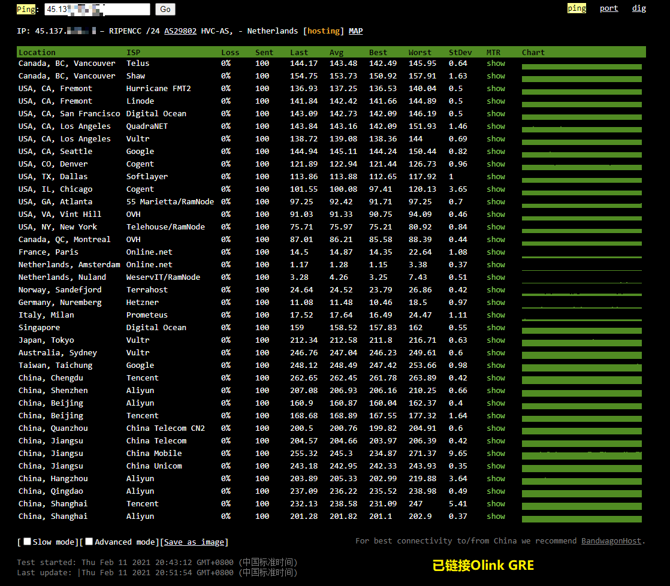Image resolution: width=670 pixels, height=586 pixels.
Task: Select the '55 Marietta/RamNode' ISP cell
Action: coord(170,201)
